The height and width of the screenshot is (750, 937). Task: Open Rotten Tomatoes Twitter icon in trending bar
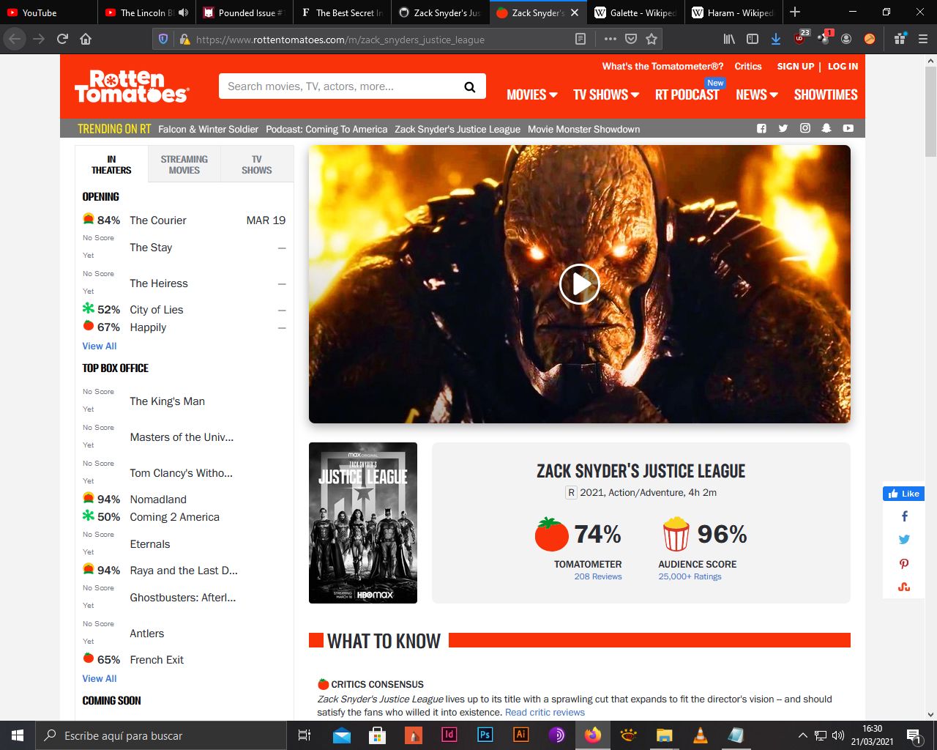783,128
